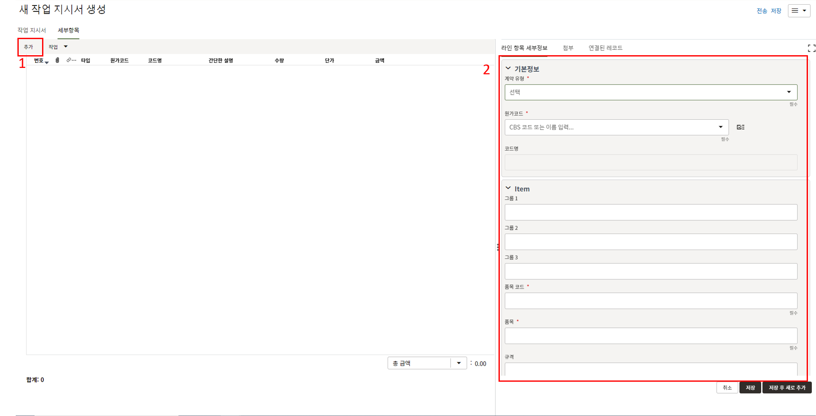816x416 pixels.
Task: Click the 저장 후 새로 추가 button
Action: click(x=787, y=388)
